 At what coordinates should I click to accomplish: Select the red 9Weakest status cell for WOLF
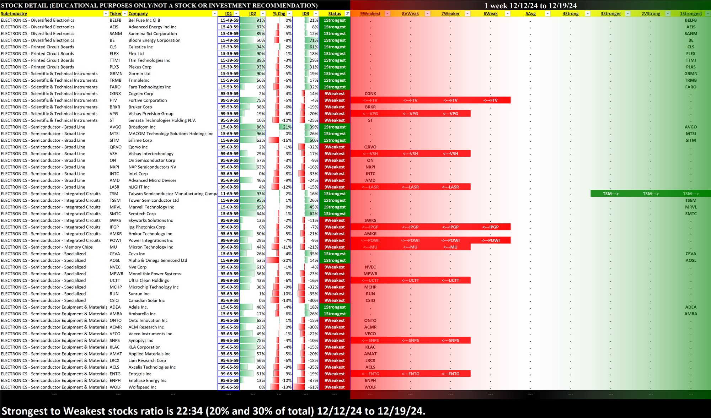(335, 387)
